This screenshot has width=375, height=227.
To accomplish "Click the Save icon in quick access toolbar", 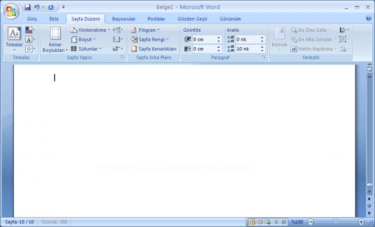I will pyautogui.click(x=28, y=7).
